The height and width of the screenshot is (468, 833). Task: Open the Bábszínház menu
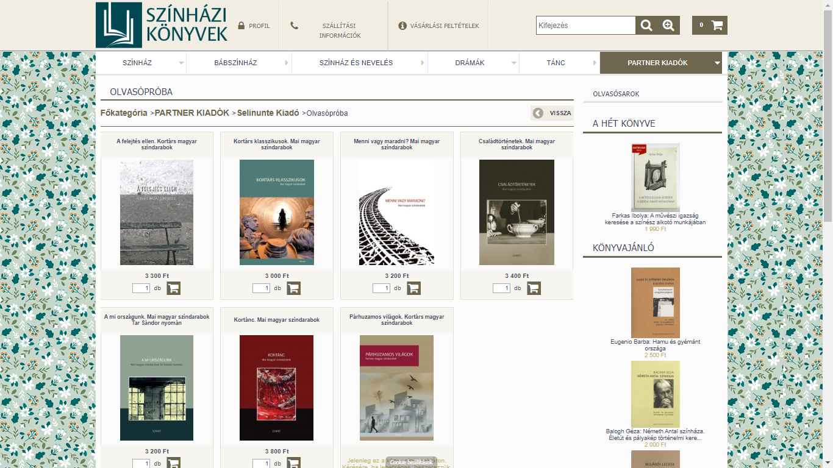tap(235, 63)
